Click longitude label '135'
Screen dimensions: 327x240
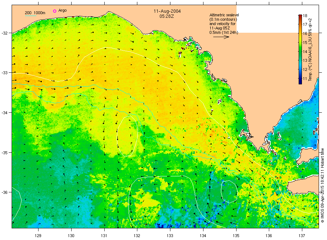[x=236, y=236]
